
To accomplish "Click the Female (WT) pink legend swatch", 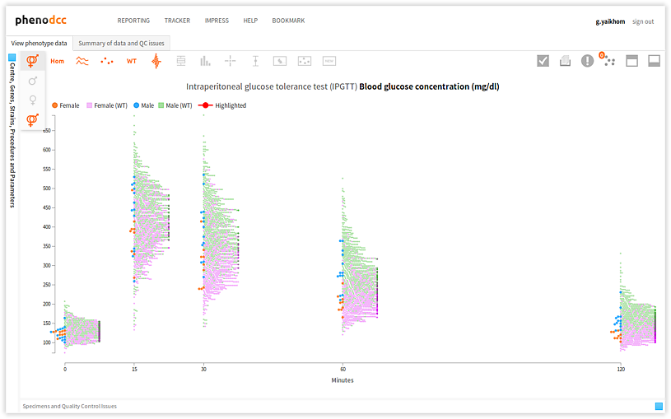I will coord(89,105).
